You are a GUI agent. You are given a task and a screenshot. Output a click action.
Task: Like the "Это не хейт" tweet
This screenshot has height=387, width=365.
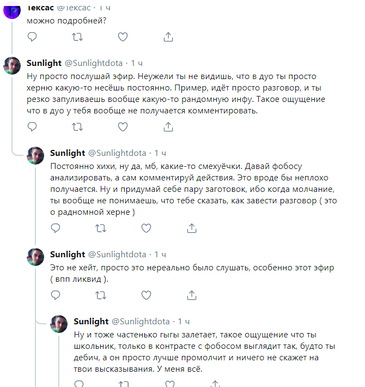(x=147, y=295)
